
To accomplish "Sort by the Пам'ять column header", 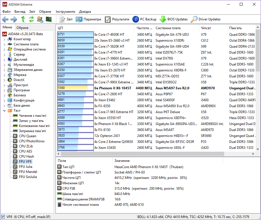I will coord(241,28).
